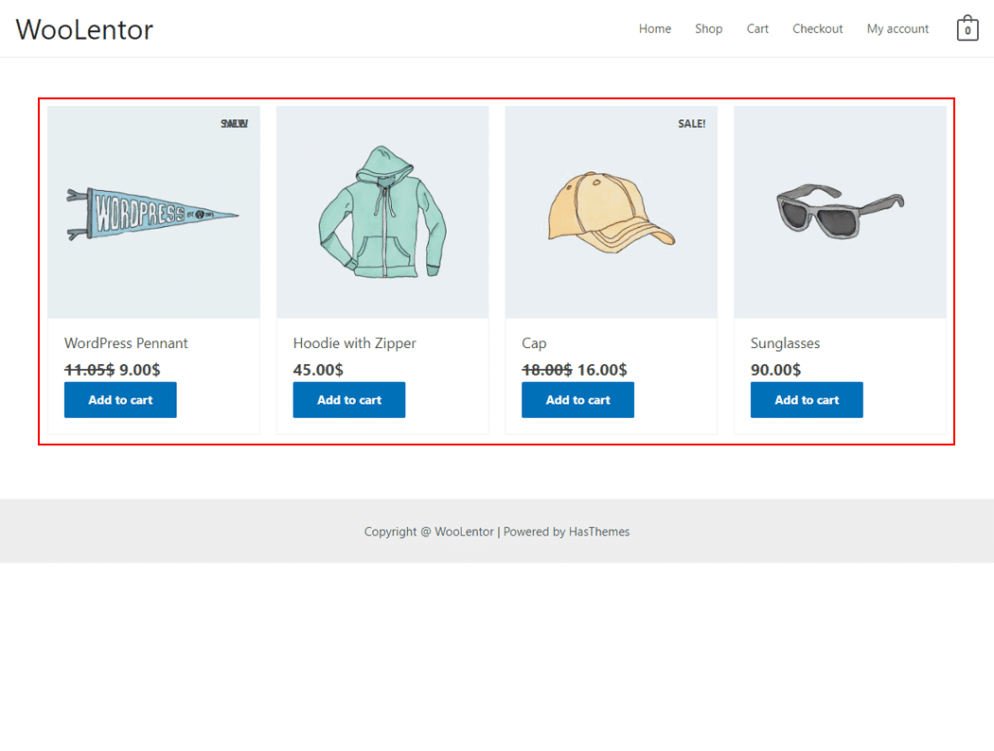
Task: Select the Sunglasses product image
Action: (840, 212)
